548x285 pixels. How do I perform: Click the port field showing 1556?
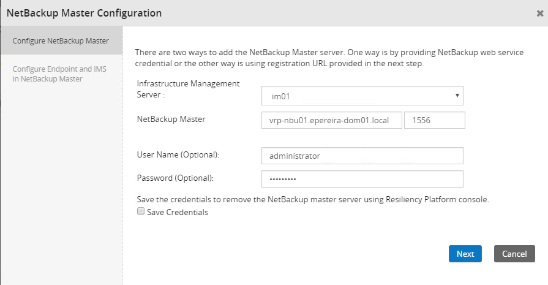[x=434, y=120]
